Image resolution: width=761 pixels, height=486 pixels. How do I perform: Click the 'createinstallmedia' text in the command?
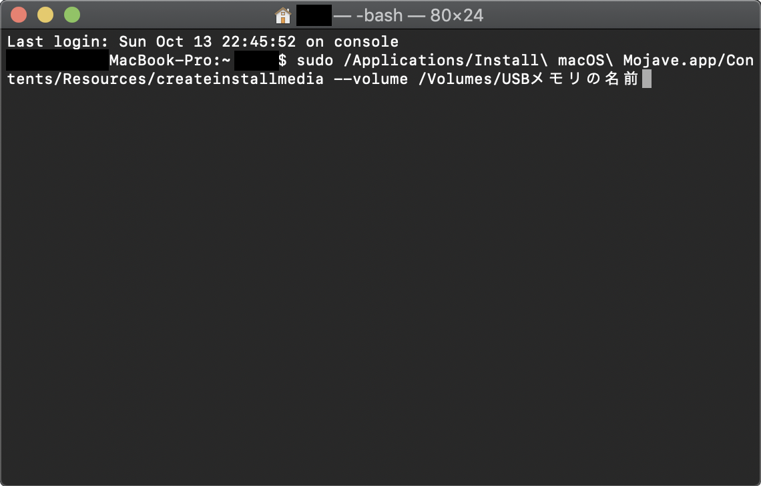tap(240, 79)
